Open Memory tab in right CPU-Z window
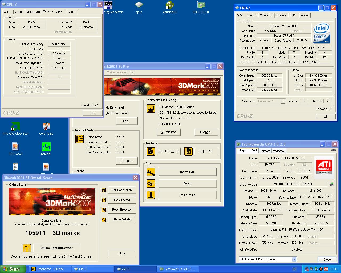 click(x=281, y=15)
